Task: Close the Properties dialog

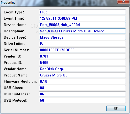Action: pos(123,2)
